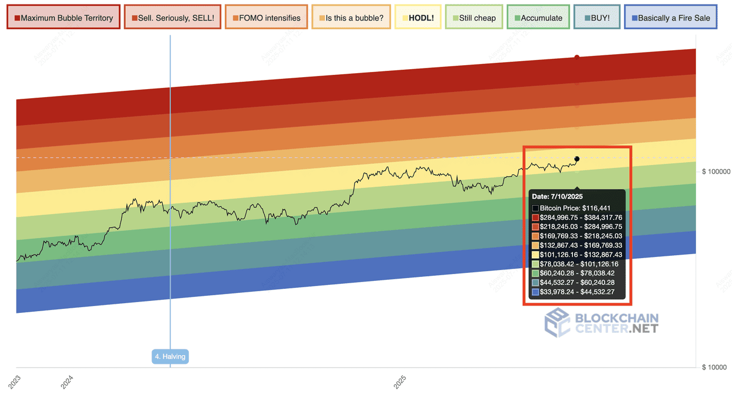Click the teal square icon beside BUY!
The image size is (732, 394).
pos(581,18)
